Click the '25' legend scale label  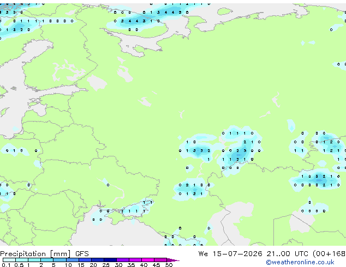click(x=106, y=265)
